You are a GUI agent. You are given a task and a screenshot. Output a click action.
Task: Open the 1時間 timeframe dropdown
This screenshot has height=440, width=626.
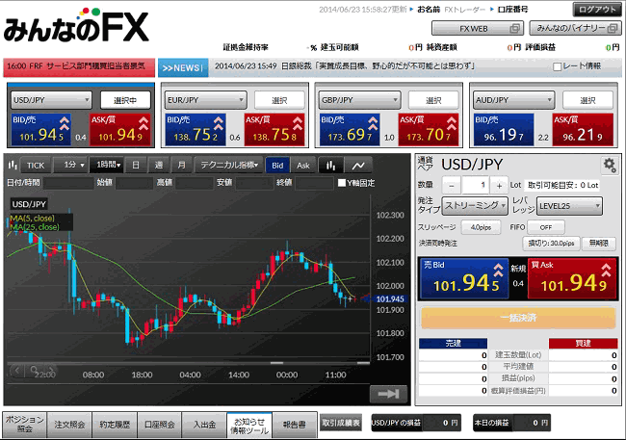[107, 165]
